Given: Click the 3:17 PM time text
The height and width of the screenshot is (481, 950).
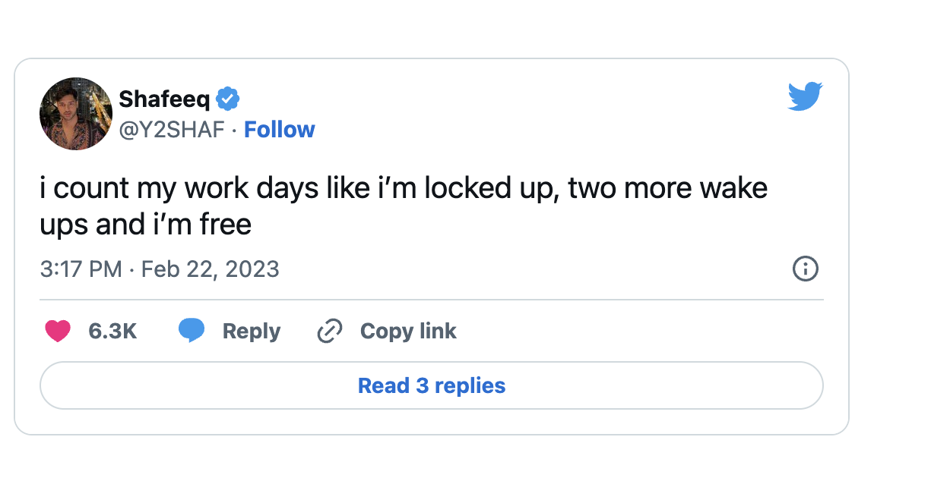Looking at the screenshot, I should click(x=81, y=269).
